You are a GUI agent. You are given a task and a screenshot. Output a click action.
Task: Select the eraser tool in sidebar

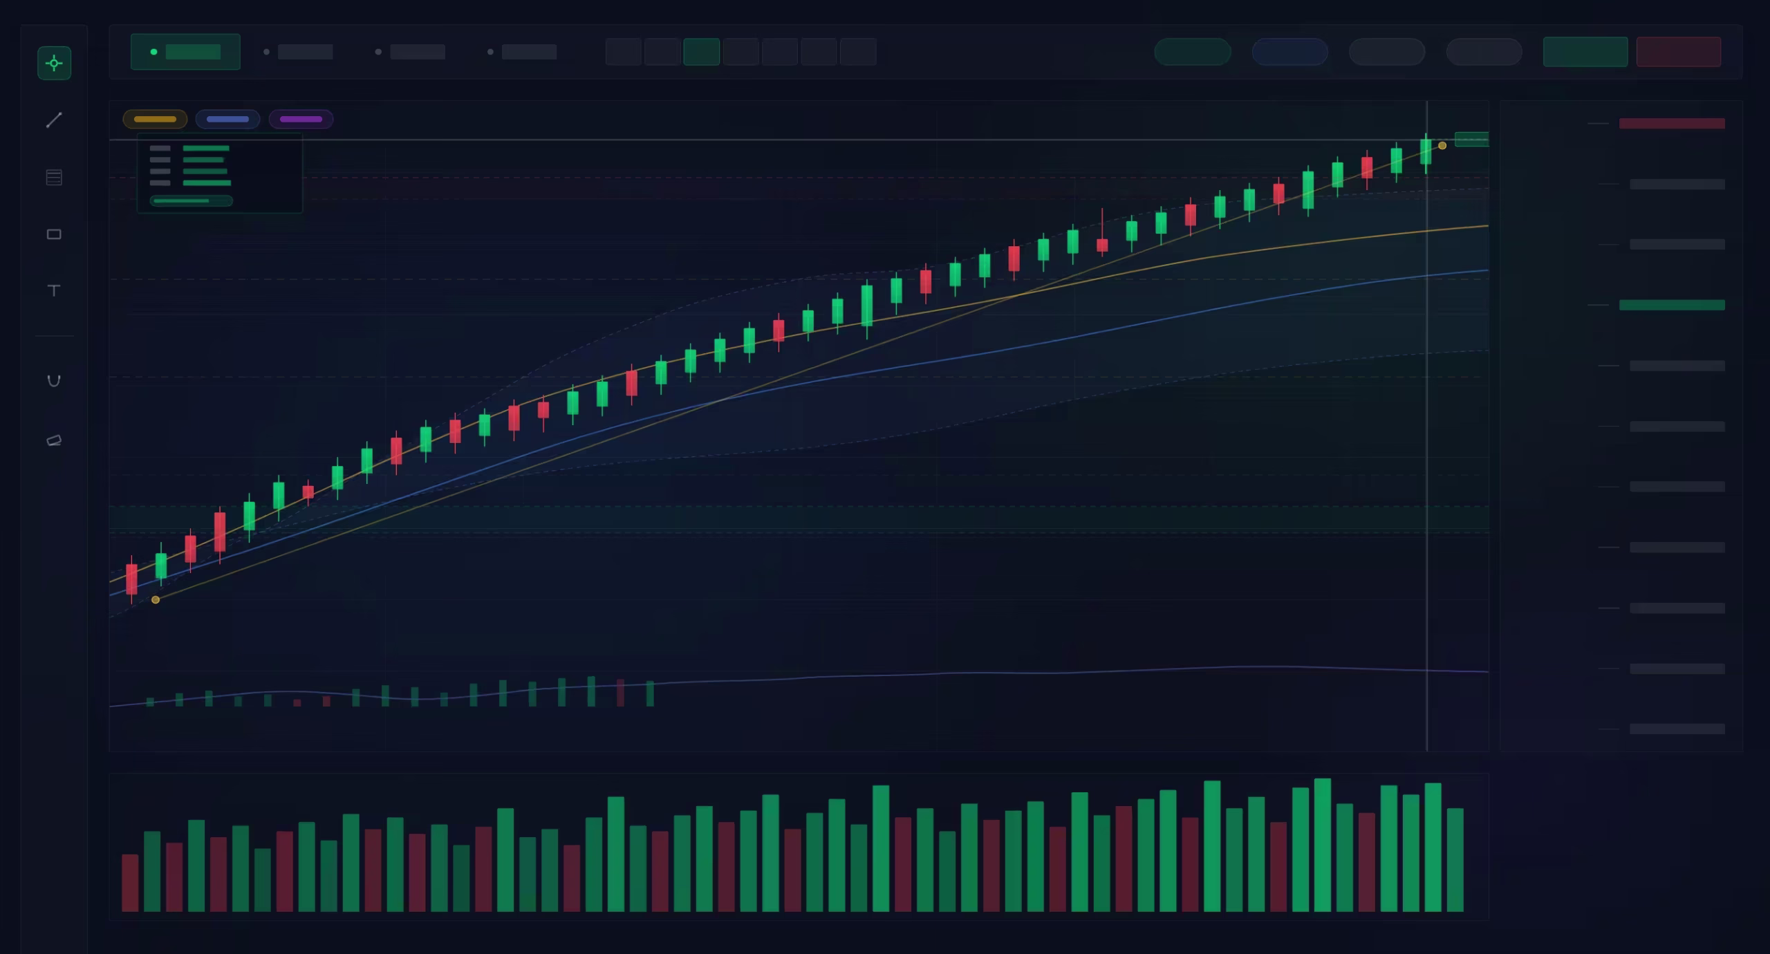[x=54, y=440]
